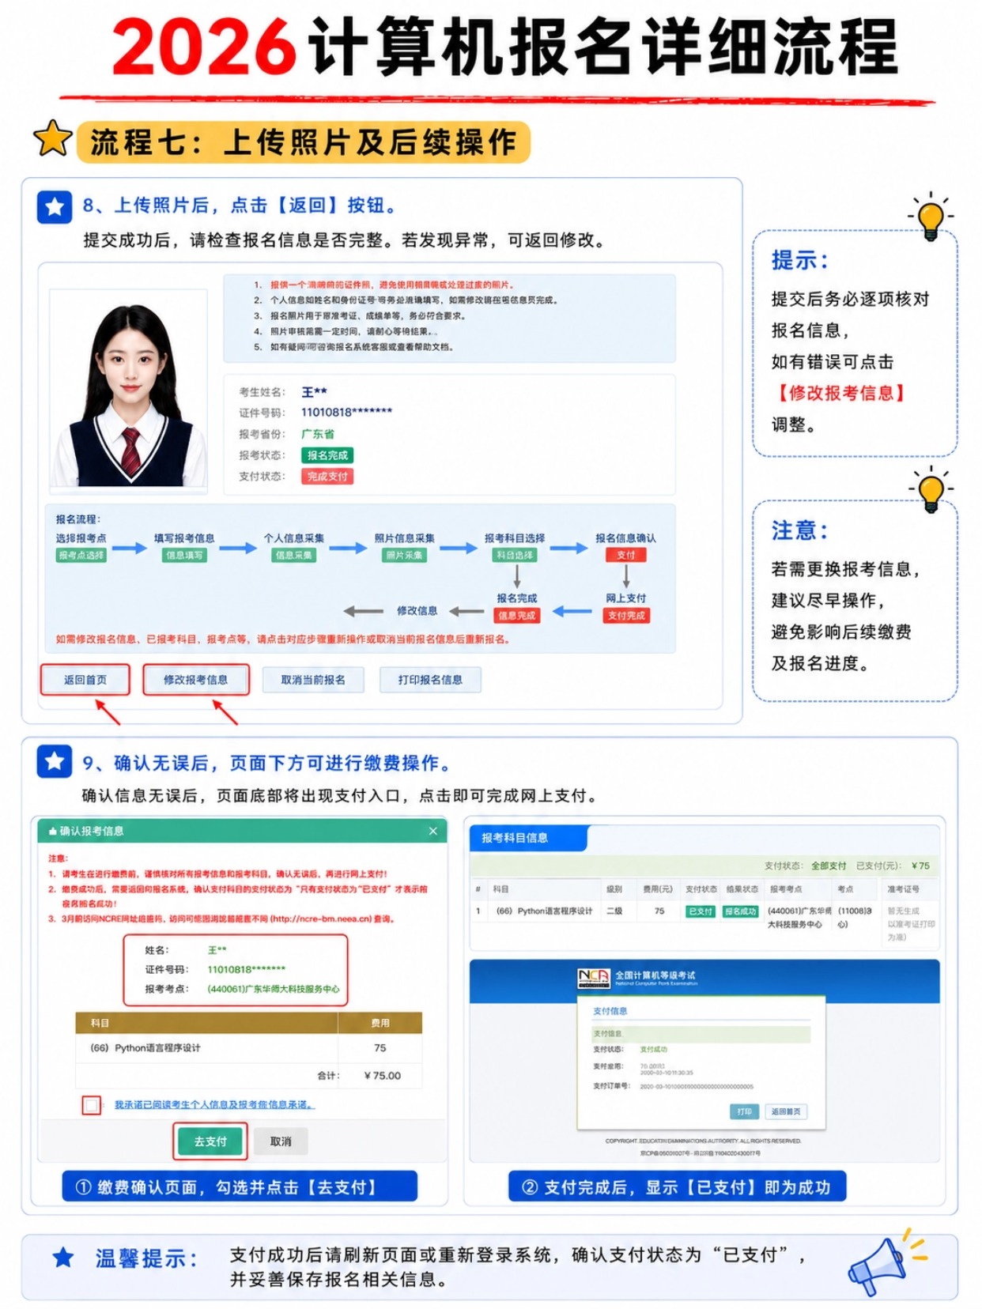This screenshot has width=982, height=1309.
Task: Click the 支付订单号 label in 支付信息 panel
Action: tap(611, 1085)
